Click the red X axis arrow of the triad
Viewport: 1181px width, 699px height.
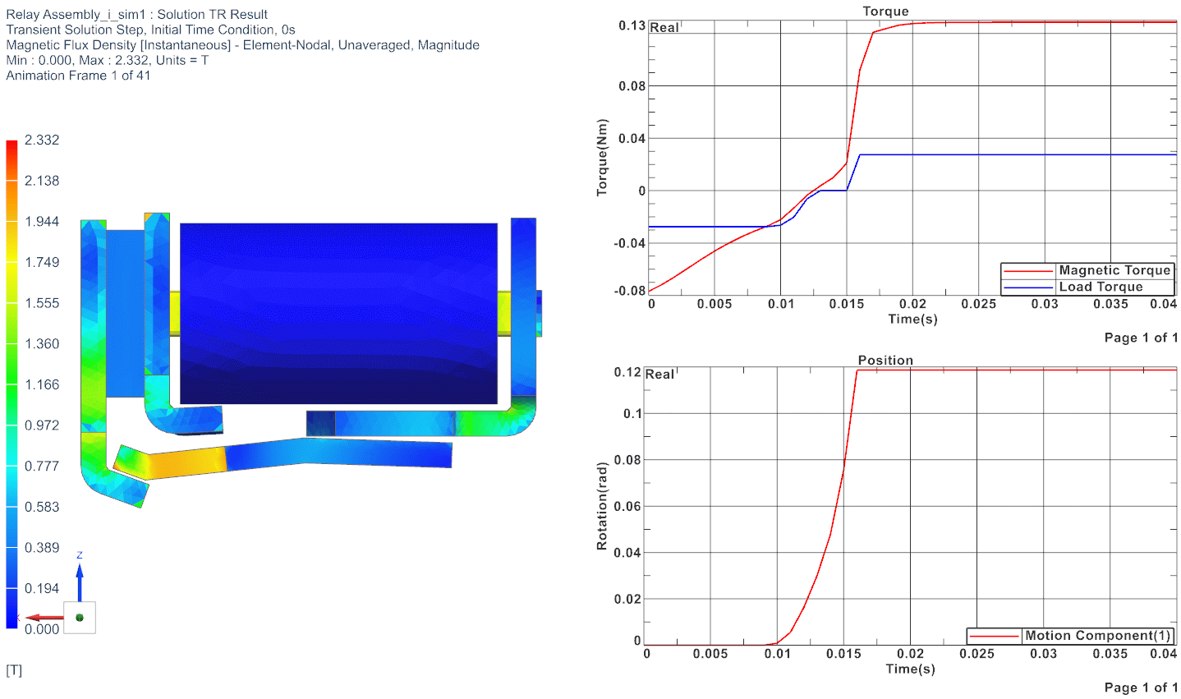[x=44, y=617]
